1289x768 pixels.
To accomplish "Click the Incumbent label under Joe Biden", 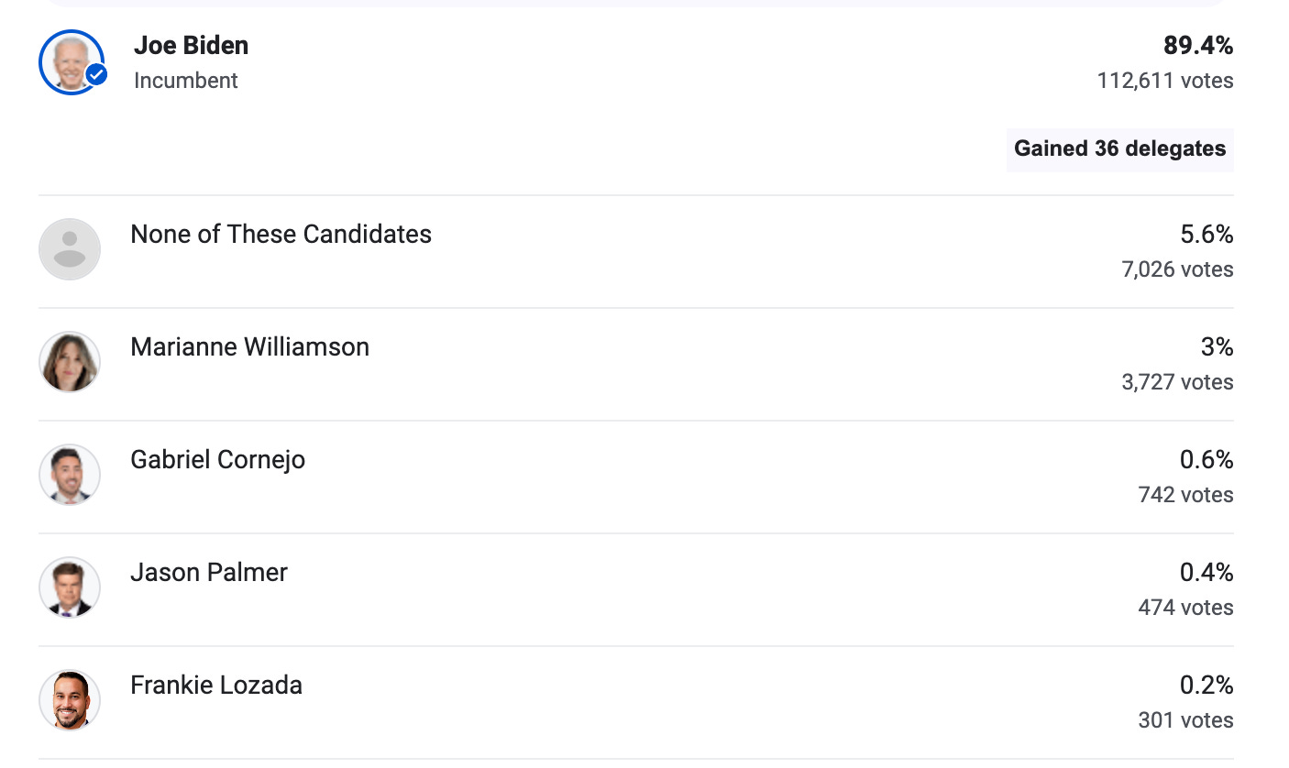I will (185, 81).
